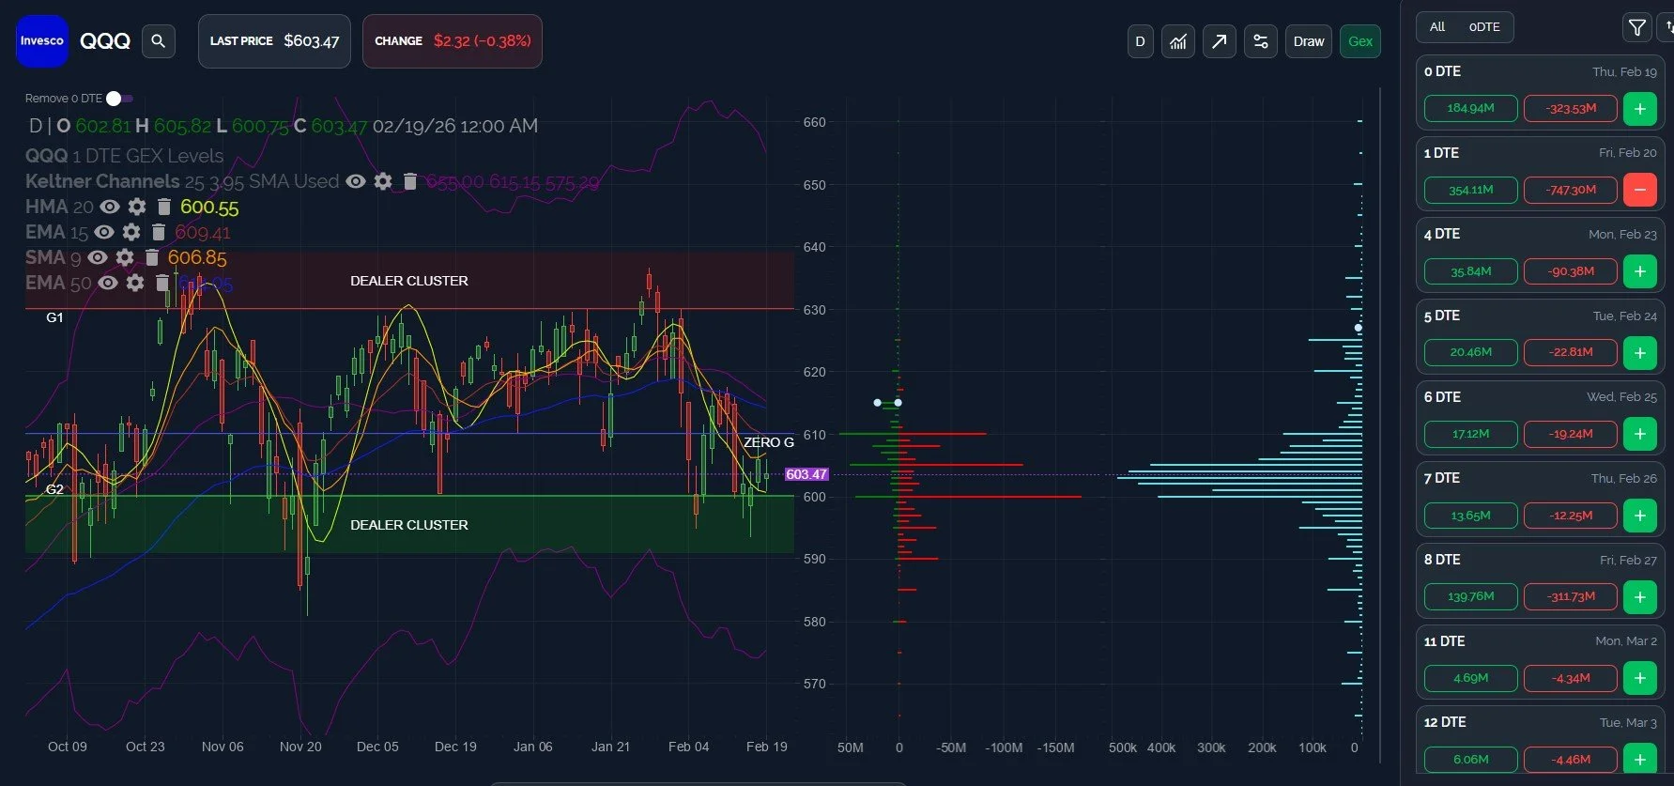
Task: Click the G1 level label
Action: pyautogui.click(x=54, y=317)
